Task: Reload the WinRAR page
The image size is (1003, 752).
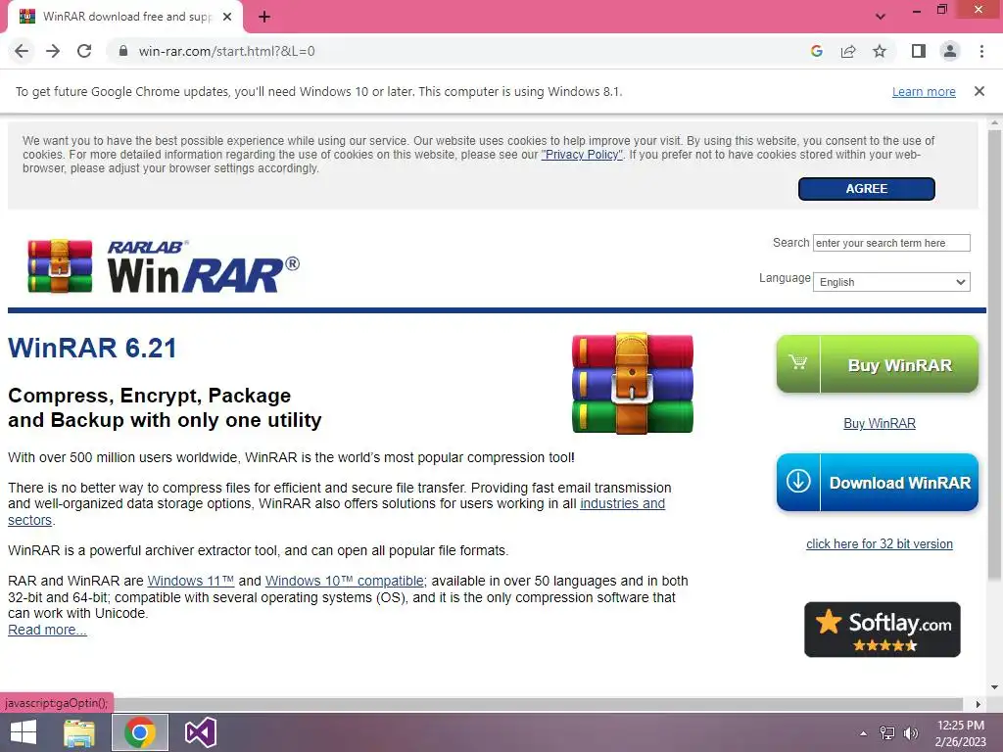Action: pos(84,51)
